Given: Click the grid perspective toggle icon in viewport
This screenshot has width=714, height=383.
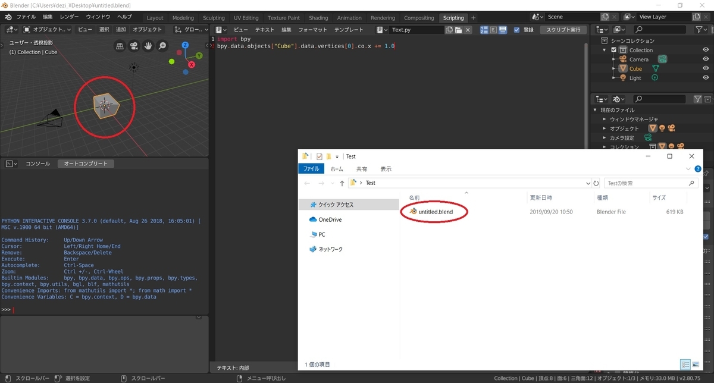Looking at the screenshot, I should tap(120, 46).
